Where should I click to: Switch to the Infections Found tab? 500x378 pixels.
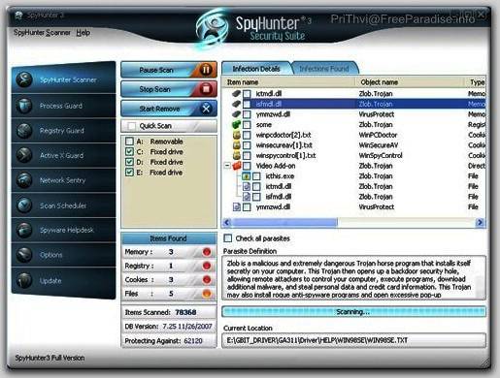[x=324, y=69]
